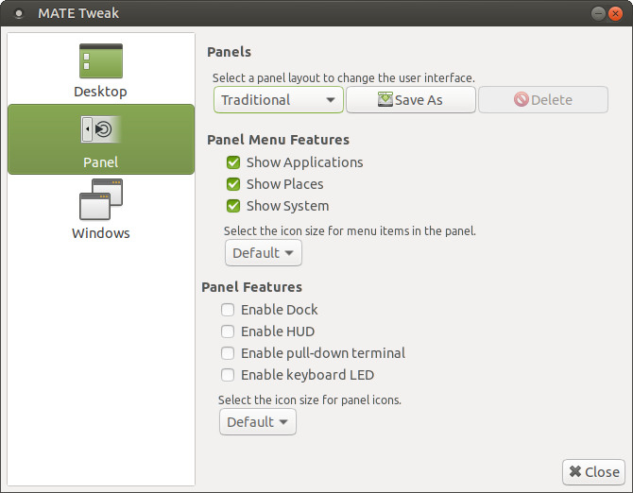Screen dimensions: 633x493
Task: Close window with red title button
Action: pos(615,14)
